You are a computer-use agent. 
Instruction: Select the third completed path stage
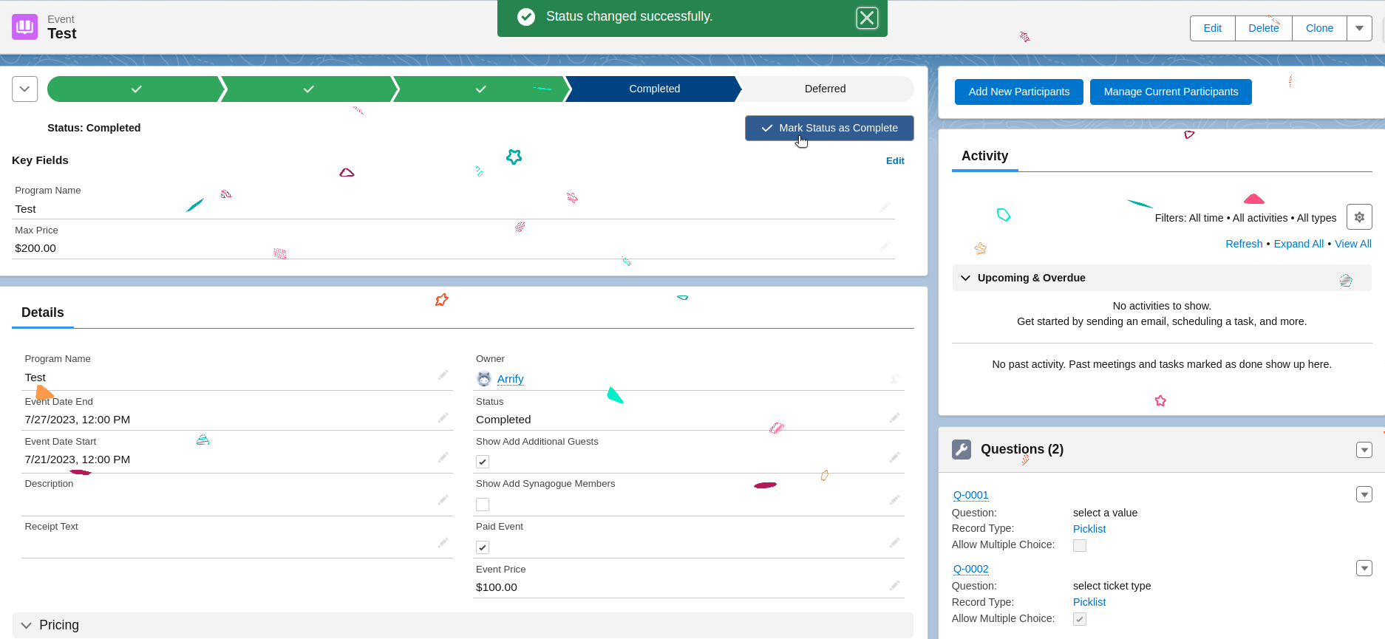tap(481, 89)
